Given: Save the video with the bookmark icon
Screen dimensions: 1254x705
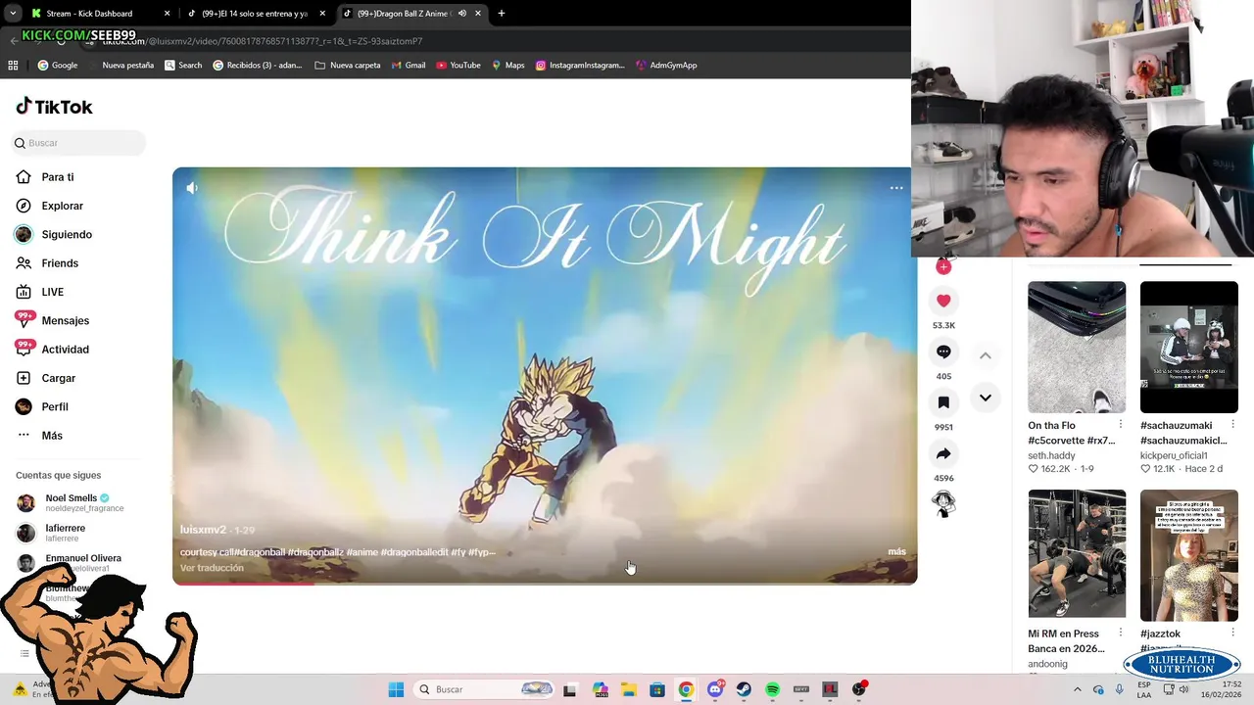Looking at the screenshot, I should click(x=943, y=402).
